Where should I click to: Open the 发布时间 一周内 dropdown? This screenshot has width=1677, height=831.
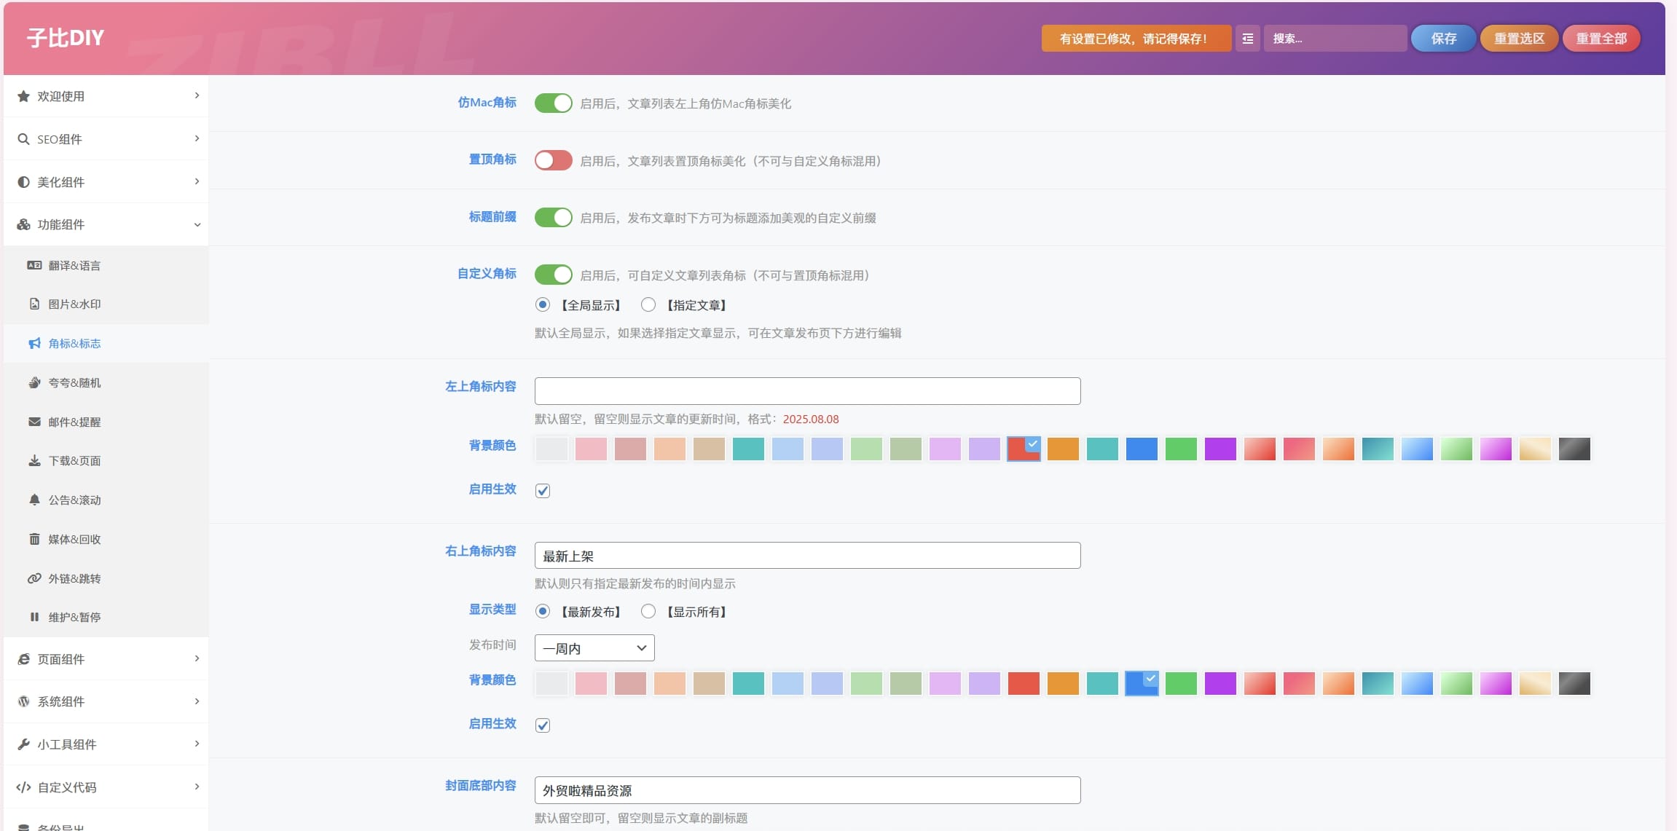tap(594, 648)
